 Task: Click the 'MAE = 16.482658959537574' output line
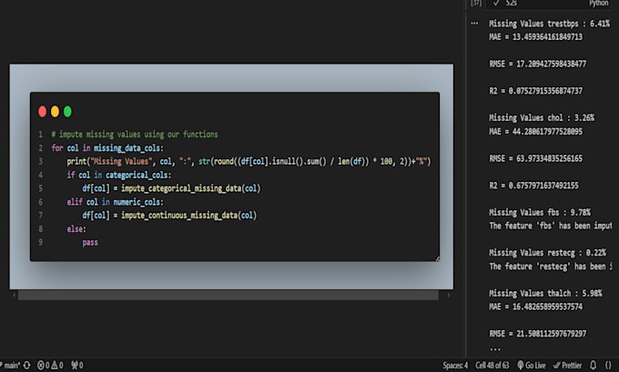tap(535, 307)
